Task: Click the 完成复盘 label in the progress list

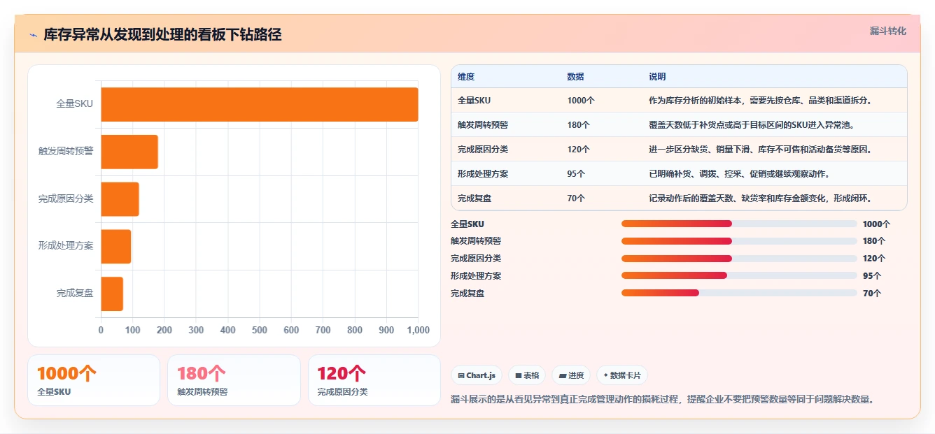Action: [x=467, y=293]
